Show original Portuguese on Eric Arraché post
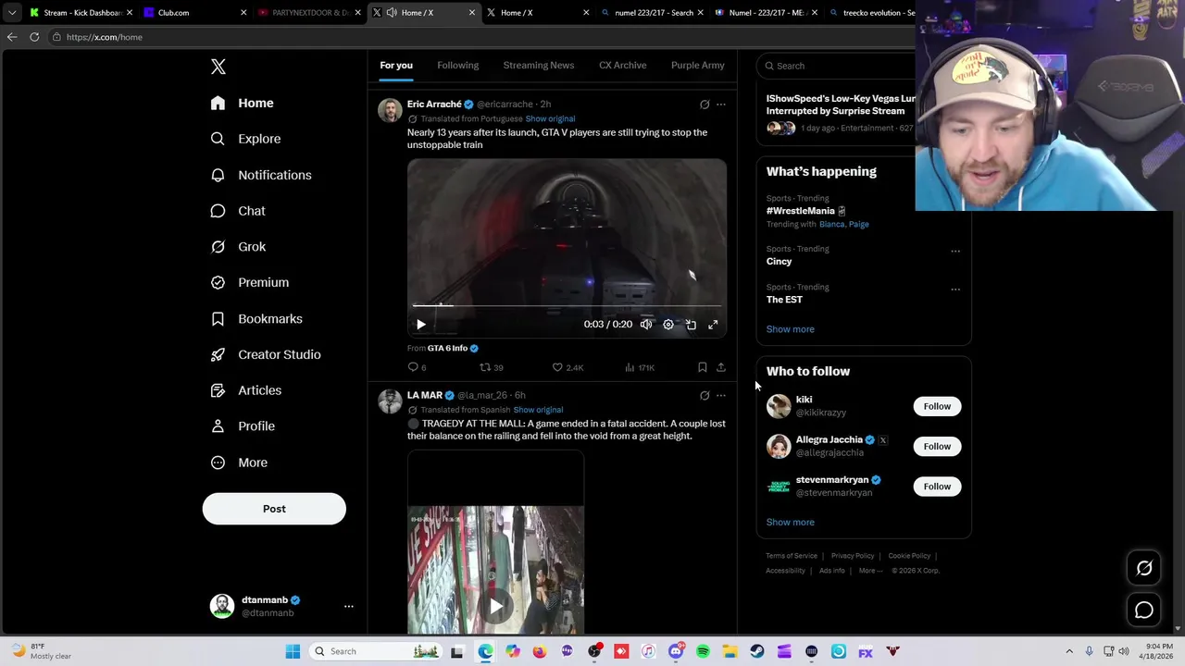 pyautogui.click(x=550, y=118)
